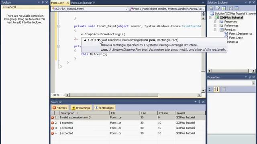The height and width of the screenshot is (144, 257).
Task: Click split editor handle above vertical scrollbar
Action: (x=203, y=14)
